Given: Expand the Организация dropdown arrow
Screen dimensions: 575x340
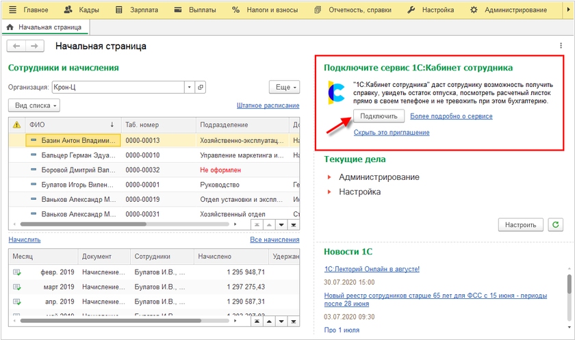Looking at the screenshot, I should (x=189, y=87).
